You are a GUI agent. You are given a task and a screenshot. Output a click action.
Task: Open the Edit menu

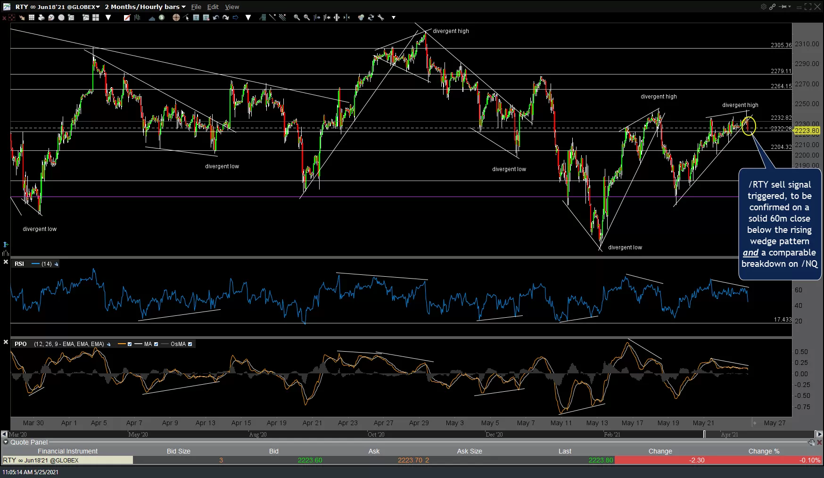[213, 7]
